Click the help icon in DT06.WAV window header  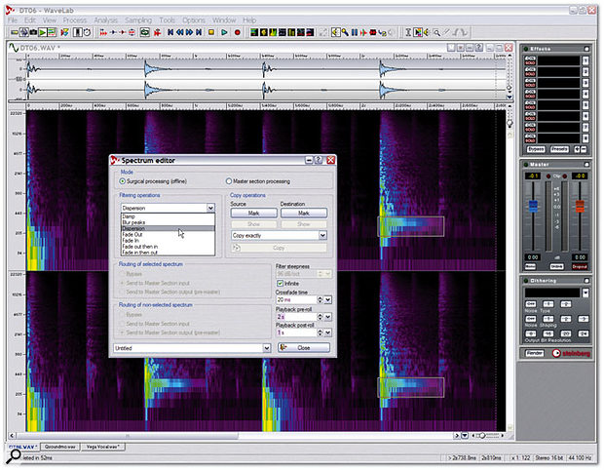click(478, 48)
